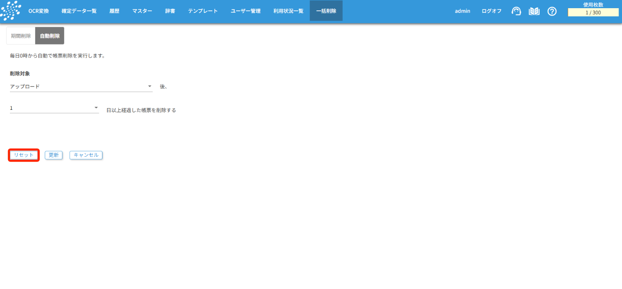Viewport: 622px width, 289px height.
Task: Select the 自動削除 tab
Action: click(50, 36)
